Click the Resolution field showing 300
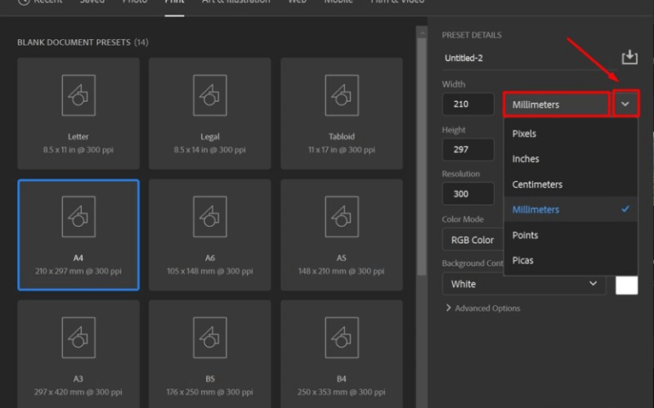Screen dimensions: 654x408 468,194
